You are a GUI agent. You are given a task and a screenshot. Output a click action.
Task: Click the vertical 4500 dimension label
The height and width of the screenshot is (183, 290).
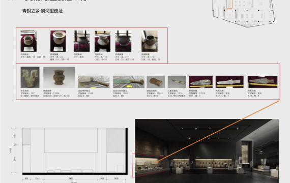(11, 150)
